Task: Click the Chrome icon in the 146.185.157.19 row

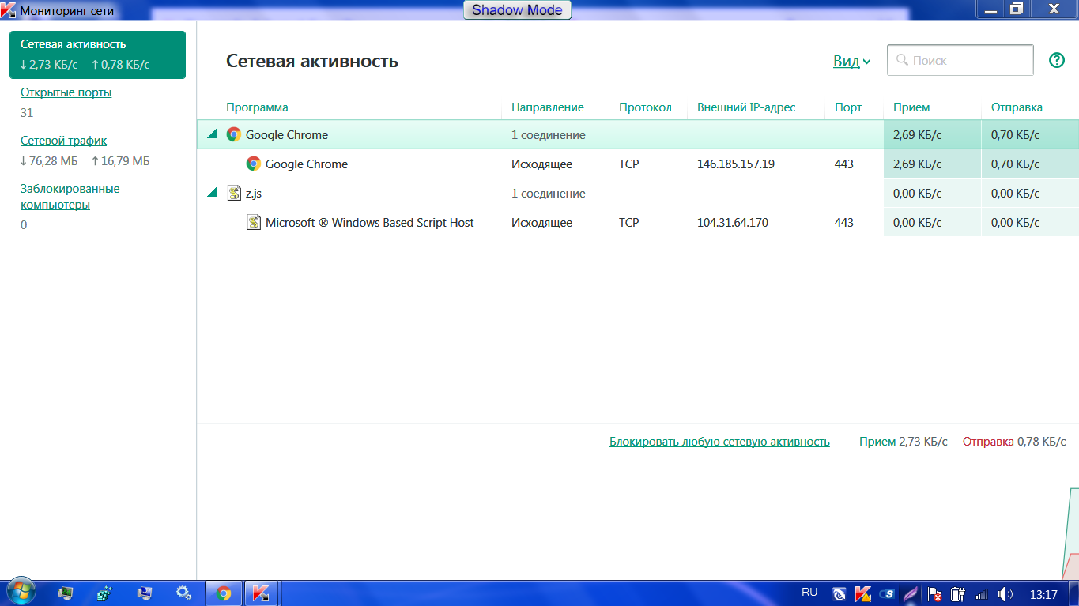Action: click(253, 164)
